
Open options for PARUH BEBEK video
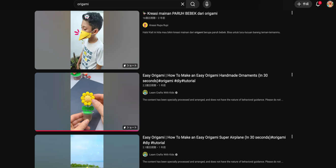(292, 13)
